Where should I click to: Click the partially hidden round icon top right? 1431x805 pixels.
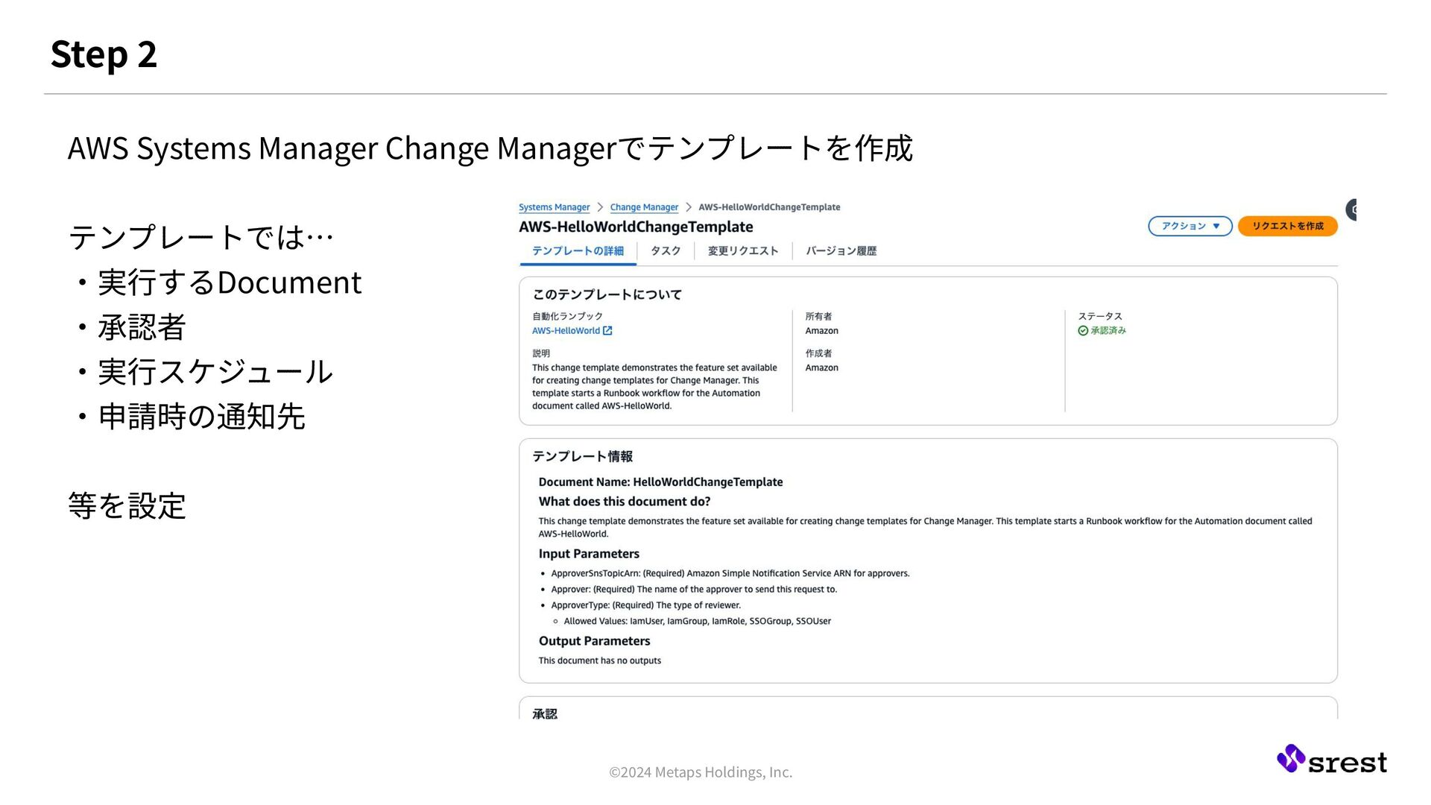(x=1351, y=209)
